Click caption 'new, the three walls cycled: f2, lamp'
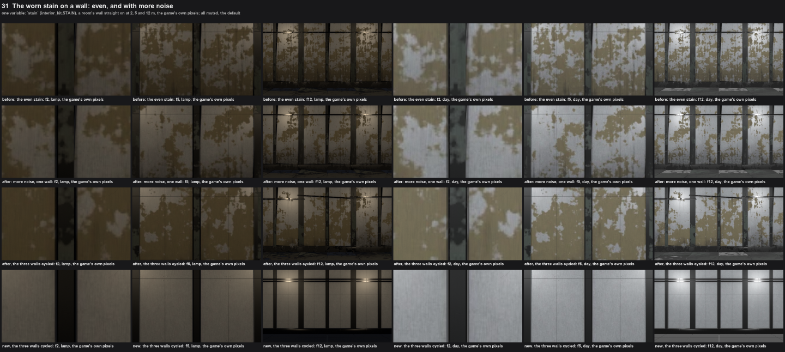This screenshot has height=352, width=785. point(58,347)
